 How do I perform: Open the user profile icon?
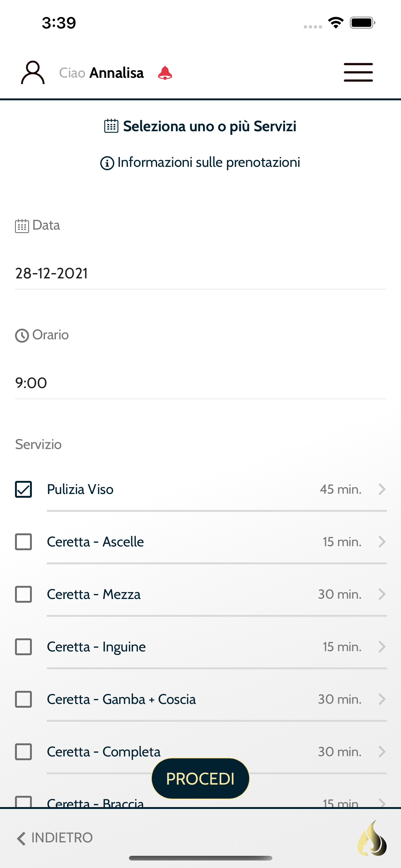33,72
